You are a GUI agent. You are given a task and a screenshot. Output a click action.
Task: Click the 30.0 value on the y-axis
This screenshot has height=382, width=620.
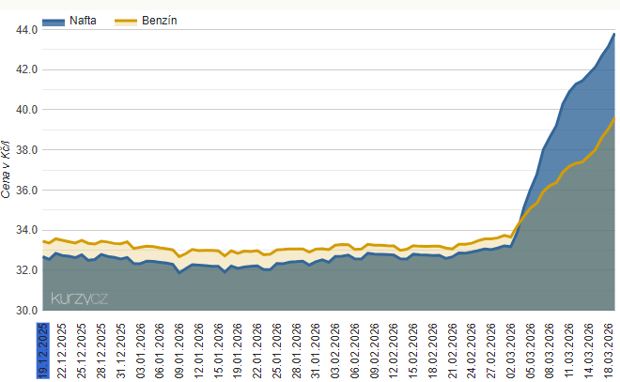(26, 310)
